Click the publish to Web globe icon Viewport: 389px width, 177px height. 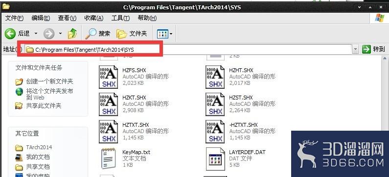tap(19, 92)
